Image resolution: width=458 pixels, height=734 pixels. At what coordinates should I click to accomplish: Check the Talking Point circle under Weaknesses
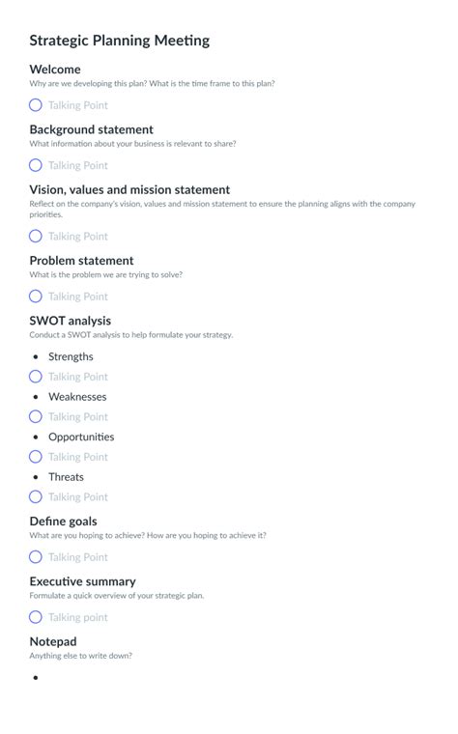tap(36, 416)
